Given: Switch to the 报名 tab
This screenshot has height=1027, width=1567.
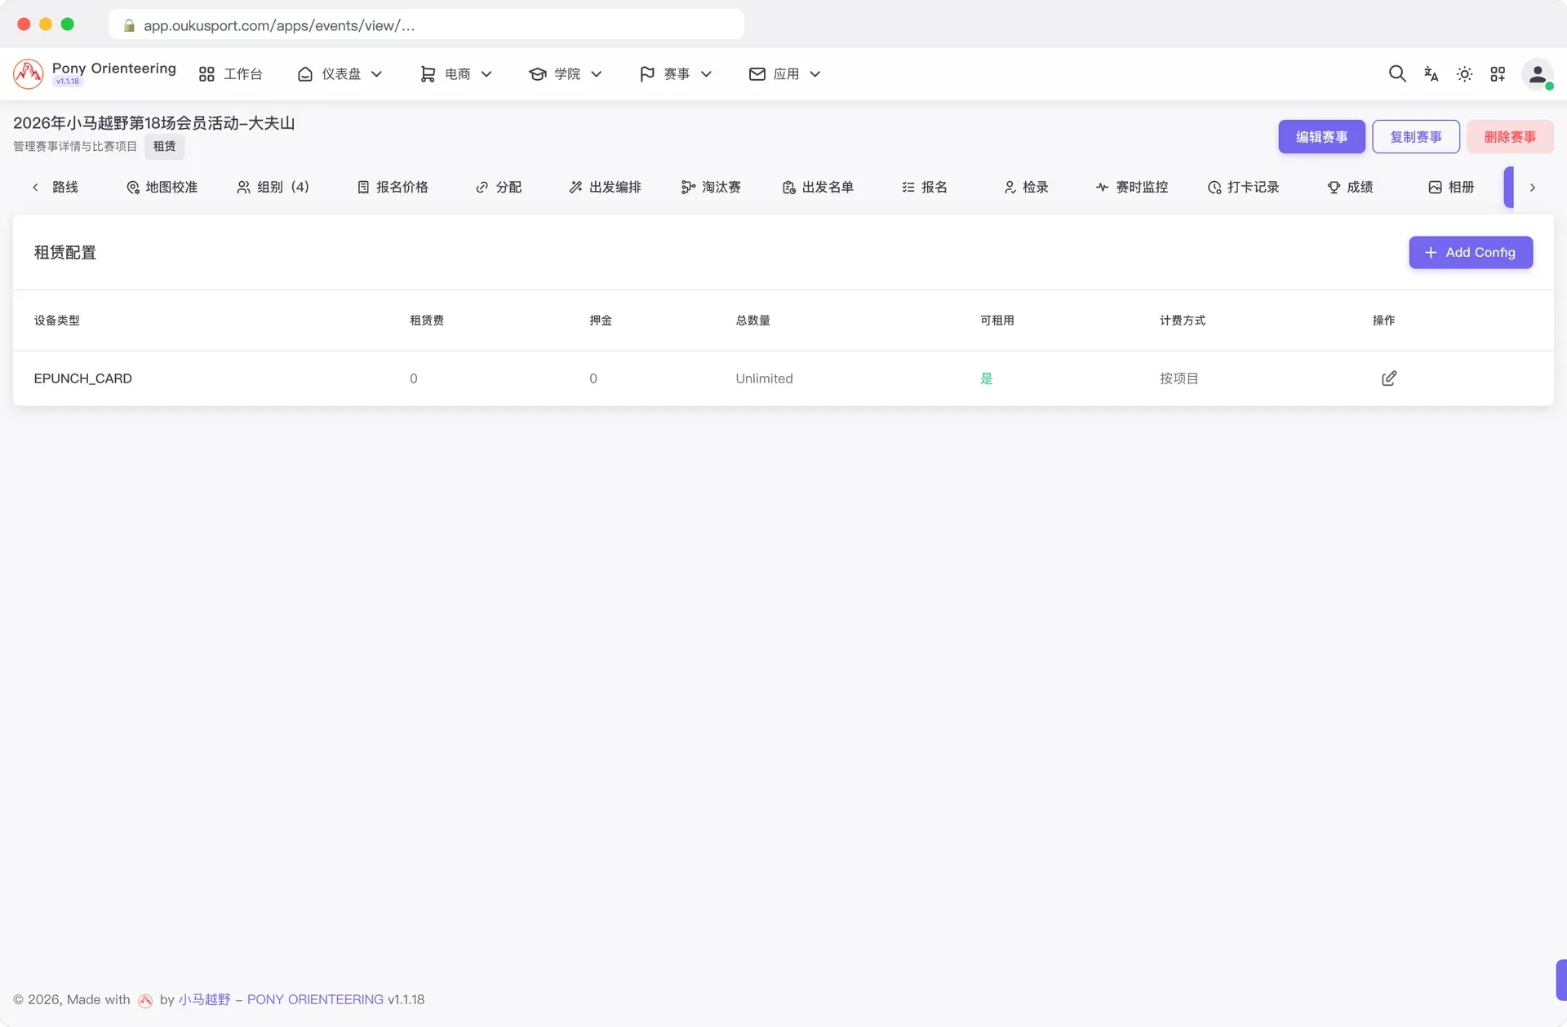Looking at the screenshot, I should 925,188.
